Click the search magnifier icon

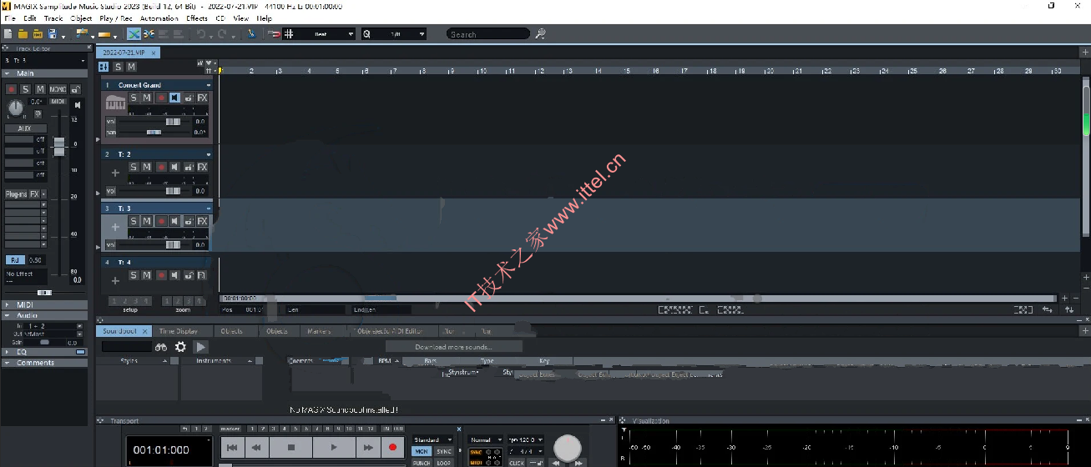pyautogui.click(x=541, y=34)
